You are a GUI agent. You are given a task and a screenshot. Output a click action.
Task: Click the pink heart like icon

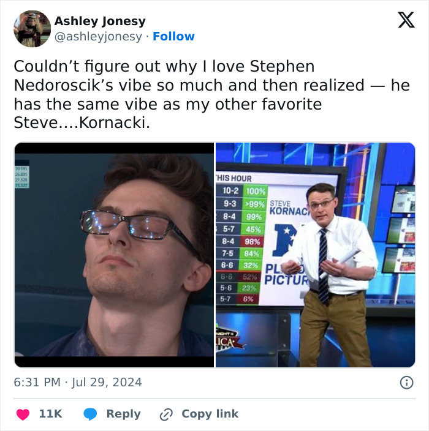pyautogui.click(x=23, y=414)
